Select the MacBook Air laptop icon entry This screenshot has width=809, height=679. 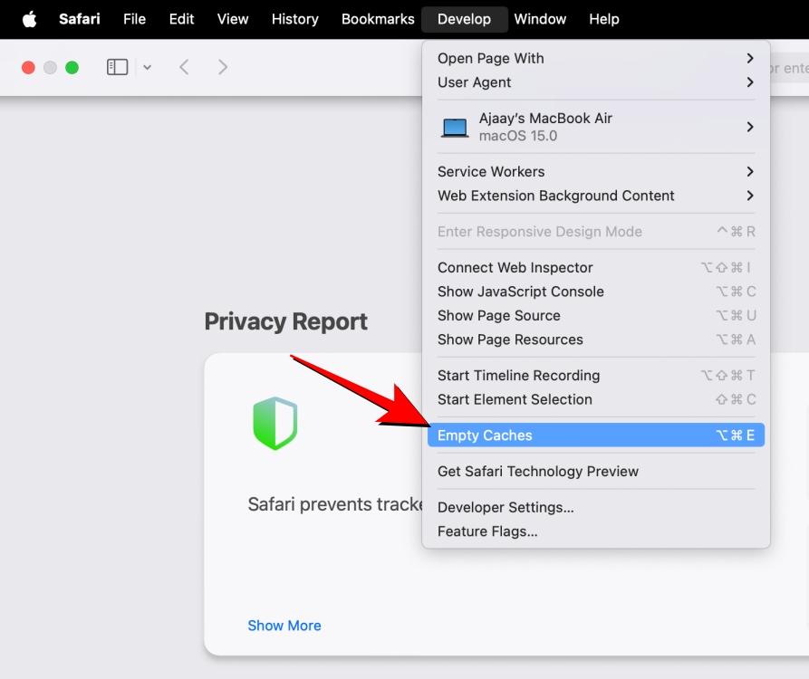596,127
